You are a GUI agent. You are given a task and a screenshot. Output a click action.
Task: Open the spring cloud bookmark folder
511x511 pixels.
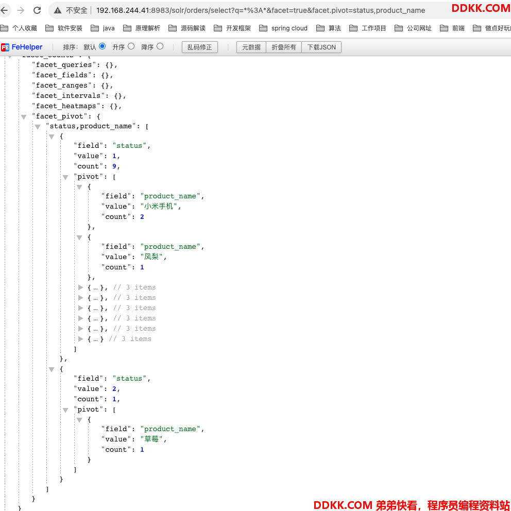(283, 28)
